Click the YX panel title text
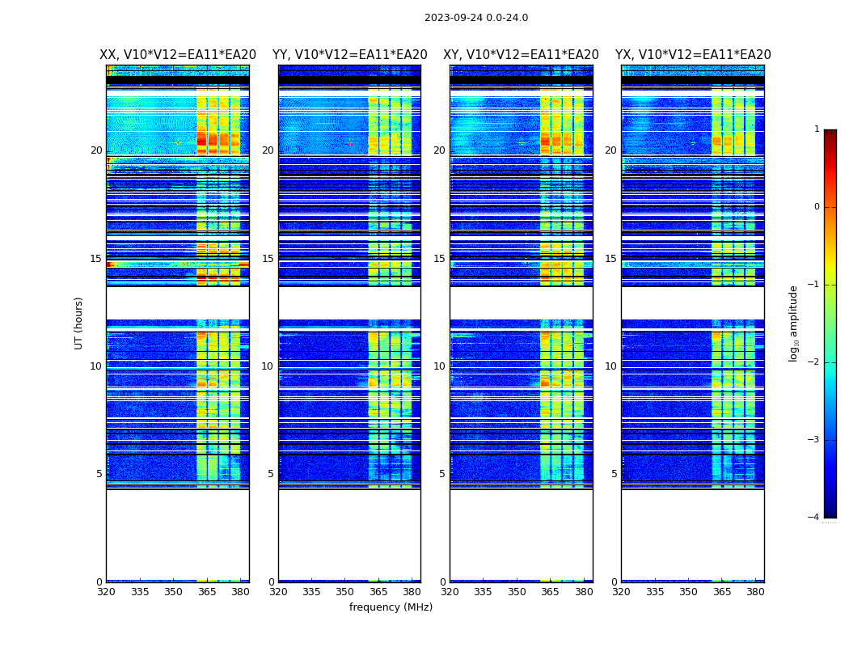Screen dimensions: 849x647 click(x=693, y=55)
